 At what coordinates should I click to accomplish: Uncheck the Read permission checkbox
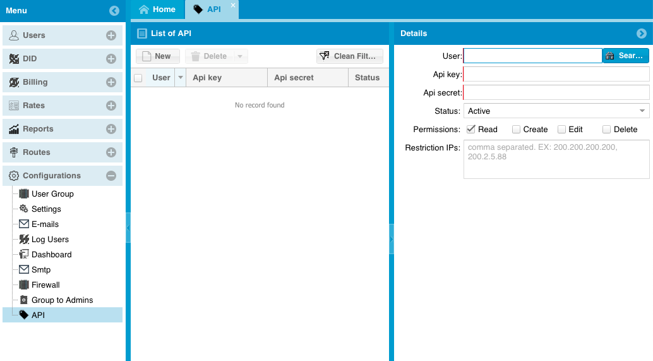(x=471, y=129)
